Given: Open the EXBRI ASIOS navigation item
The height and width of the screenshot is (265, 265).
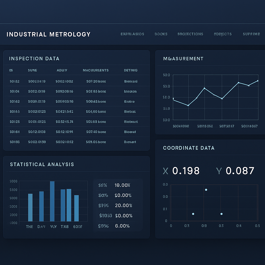Looking at the screenshot, I should tap(132, 34).
